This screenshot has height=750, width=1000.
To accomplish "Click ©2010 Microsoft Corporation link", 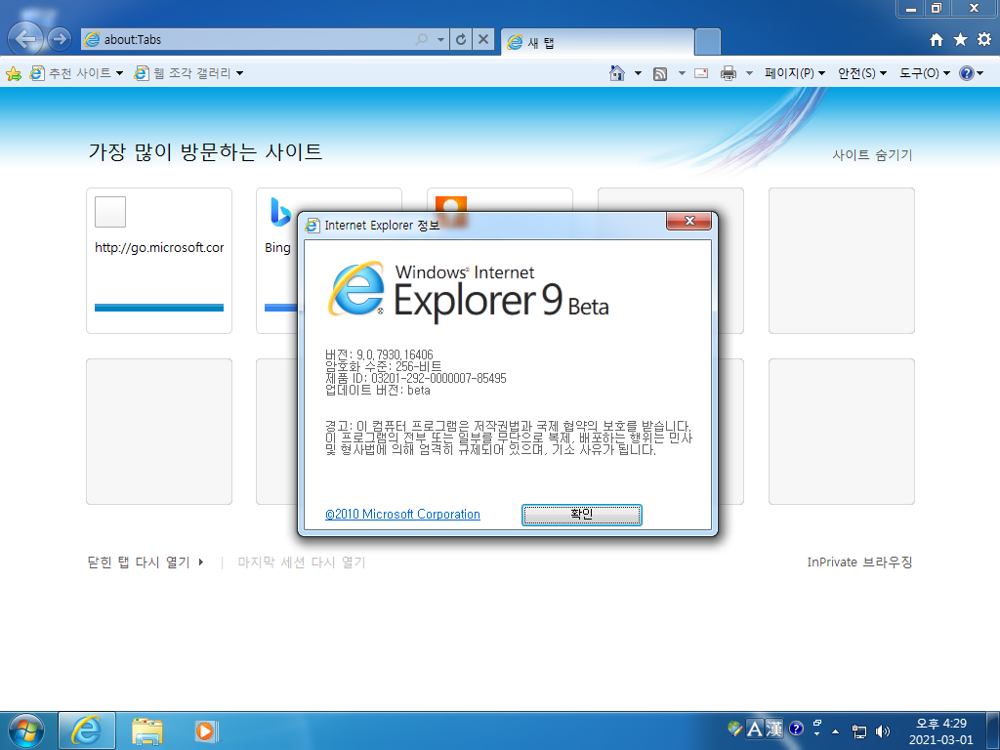I will (x=402, y=514).
